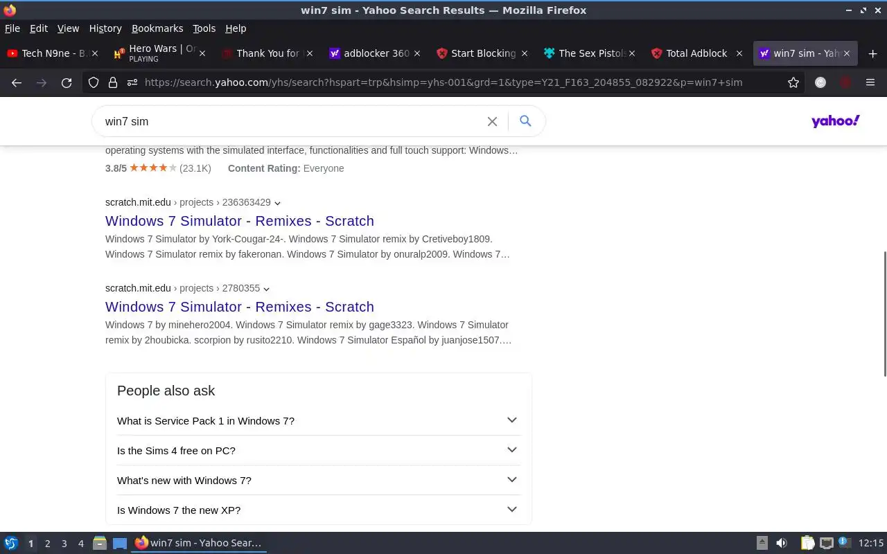Click the dark red extension icon in toolbar
The height and width of the screenshot is (554, 887).
845,82
